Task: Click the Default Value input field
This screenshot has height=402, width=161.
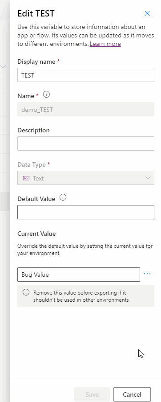Action: [x=86, y=212]
